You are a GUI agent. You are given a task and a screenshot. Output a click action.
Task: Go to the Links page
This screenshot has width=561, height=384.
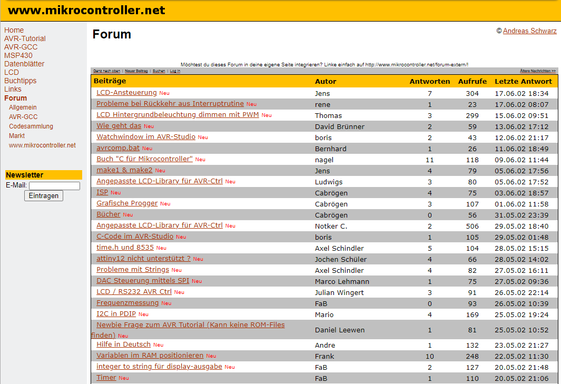point(13,89)
